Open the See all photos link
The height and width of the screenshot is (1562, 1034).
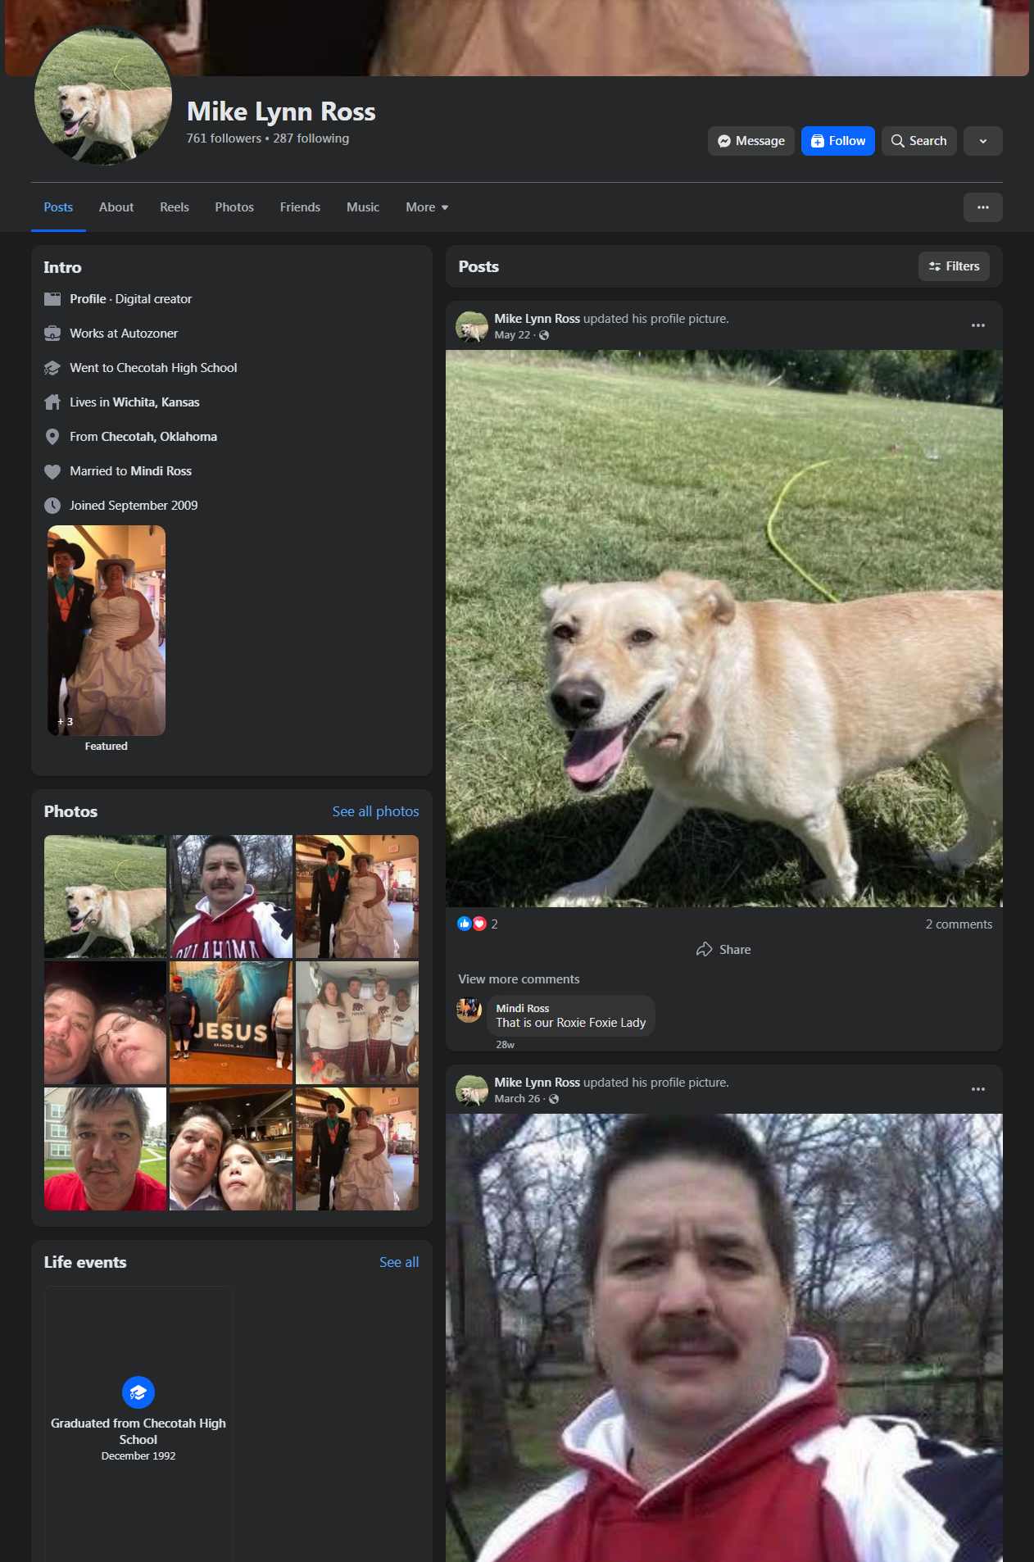pos(375,811)
